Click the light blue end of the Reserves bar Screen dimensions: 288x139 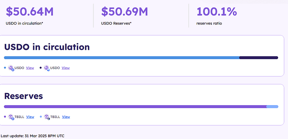point(272,107)
